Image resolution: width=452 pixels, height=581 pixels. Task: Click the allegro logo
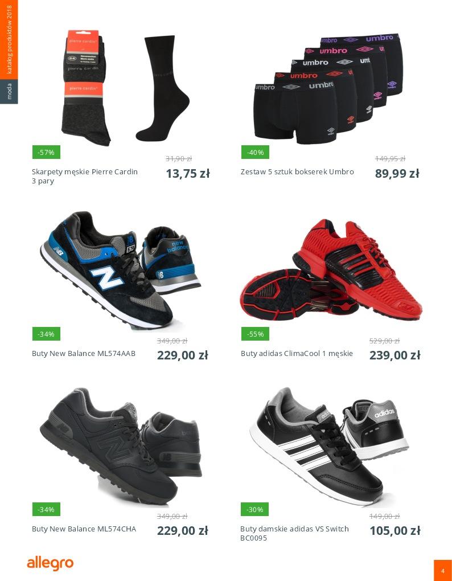(50, 563)
